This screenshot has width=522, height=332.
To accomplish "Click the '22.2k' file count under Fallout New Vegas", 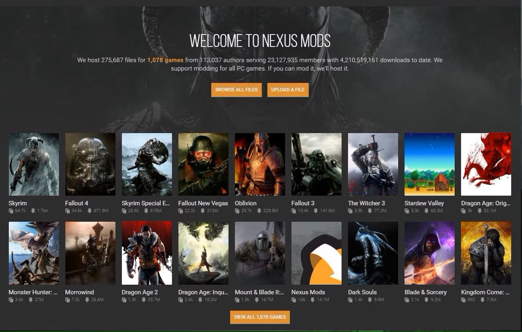I will [190, 211].
